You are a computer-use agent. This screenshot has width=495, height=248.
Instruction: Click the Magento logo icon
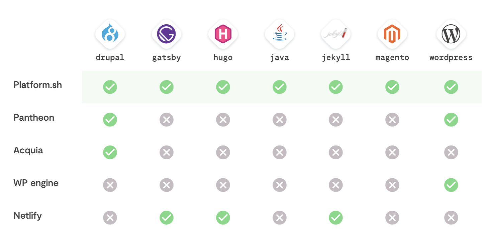pyautogui.click(x=392, y=34)
